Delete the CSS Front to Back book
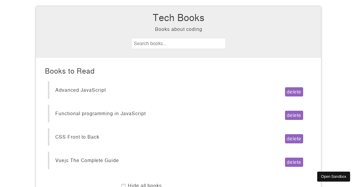Image resolution: width=357 pixels, height=187 pixels. [294, 139]
